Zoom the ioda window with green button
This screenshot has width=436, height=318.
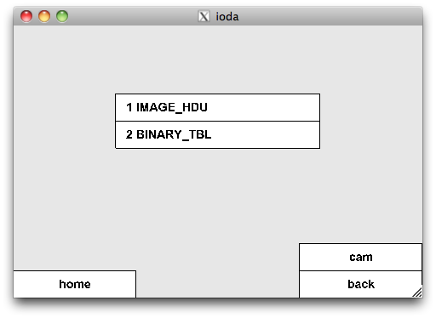pos(62,16)
